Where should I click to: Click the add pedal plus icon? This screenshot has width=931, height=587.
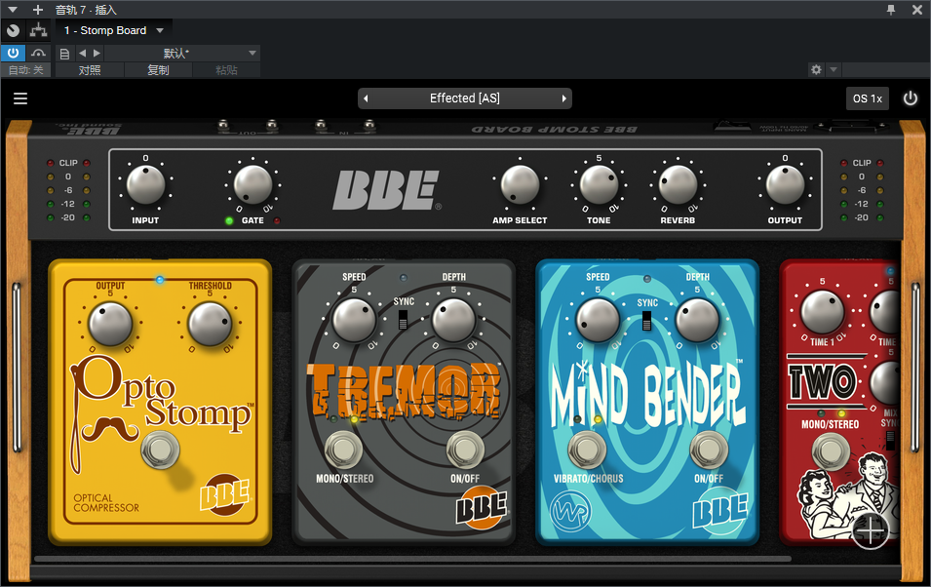coord(870,531)
